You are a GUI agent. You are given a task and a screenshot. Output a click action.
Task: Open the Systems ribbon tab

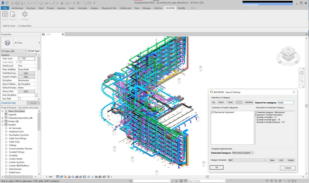tap(61, 8)
